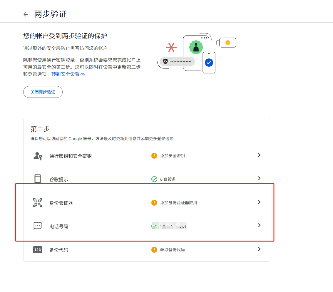
Task: Click the 获取备份代码 status text
Action: pyautogui.click(x=173, y=250)
